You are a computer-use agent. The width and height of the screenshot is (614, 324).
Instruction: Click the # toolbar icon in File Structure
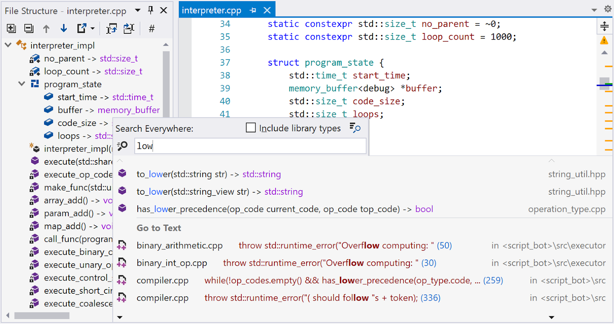pos(152,29)
